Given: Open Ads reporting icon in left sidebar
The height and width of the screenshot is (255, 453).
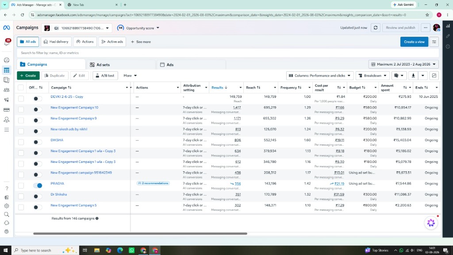Looking at the screenshot, I should 6,80.
